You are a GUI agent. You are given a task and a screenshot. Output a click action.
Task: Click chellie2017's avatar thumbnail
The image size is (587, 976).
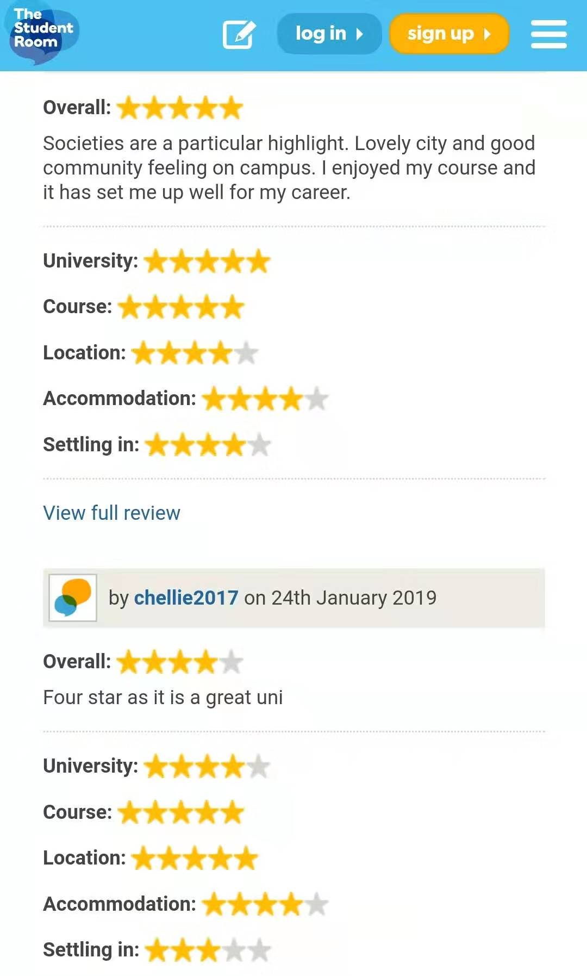click(73, 598)
